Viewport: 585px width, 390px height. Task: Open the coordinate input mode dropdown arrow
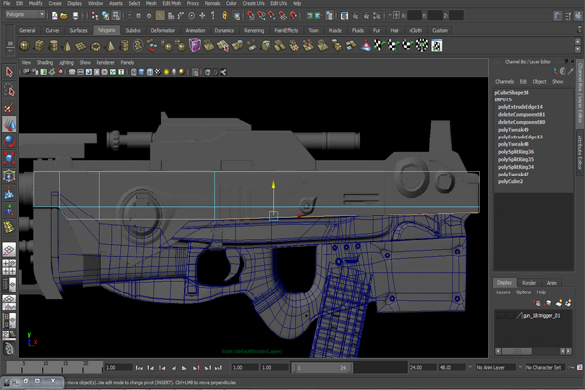[x=389, y=16]
